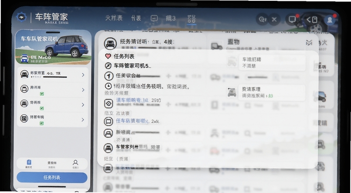Image resolution: width=351 pixels, height=193 pixels.
Task: Click the circled number 1 icon
Action: (108, 76)
